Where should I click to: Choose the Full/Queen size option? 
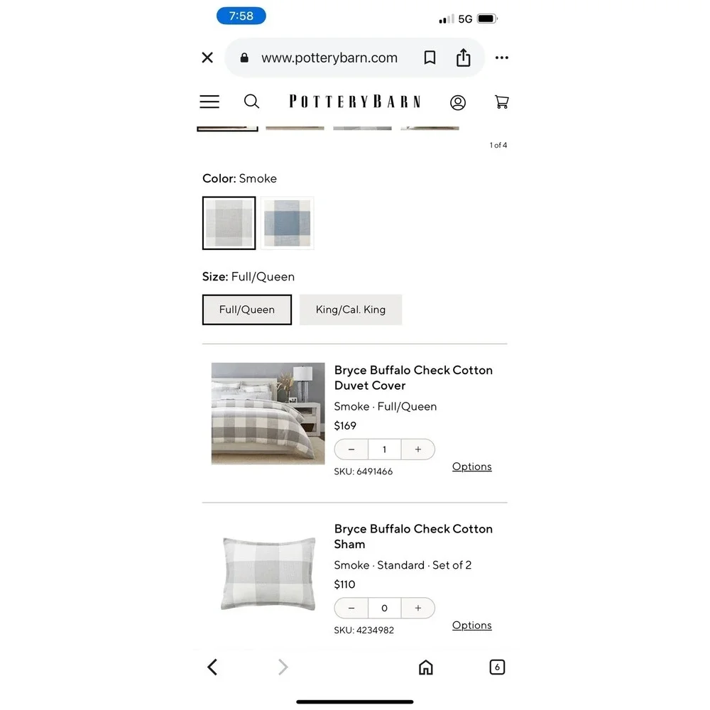[247, 310]
